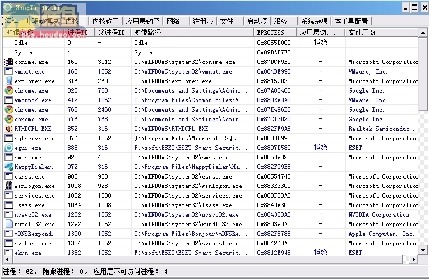Switch to the 进程 tab
Viewport: 429px width, 279px height.
(15, 21)
